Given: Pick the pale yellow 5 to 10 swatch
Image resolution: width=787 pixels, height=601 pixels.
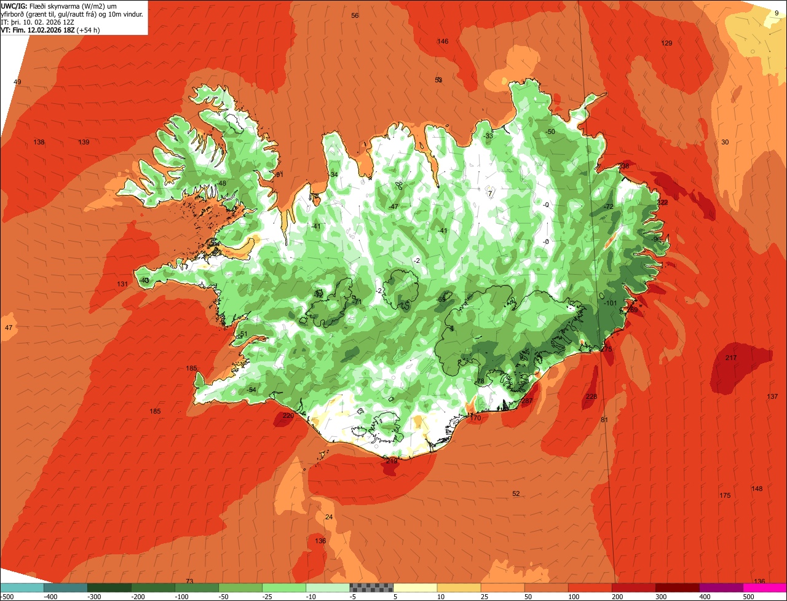Looking at the screenshot, I should coord(415,587).
